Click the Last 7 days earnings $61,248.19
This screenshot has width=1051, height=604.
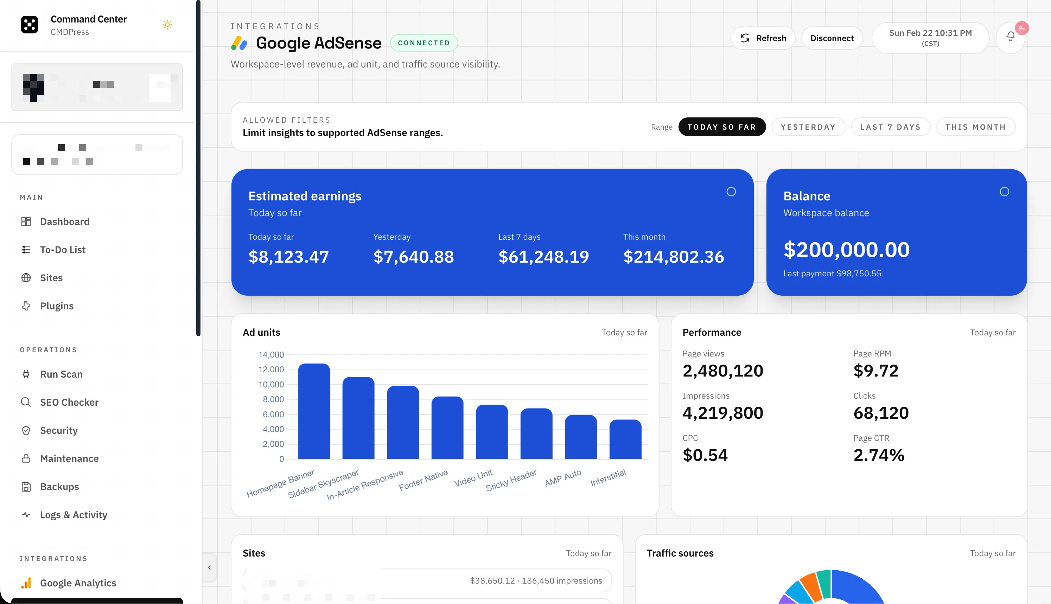543,256
